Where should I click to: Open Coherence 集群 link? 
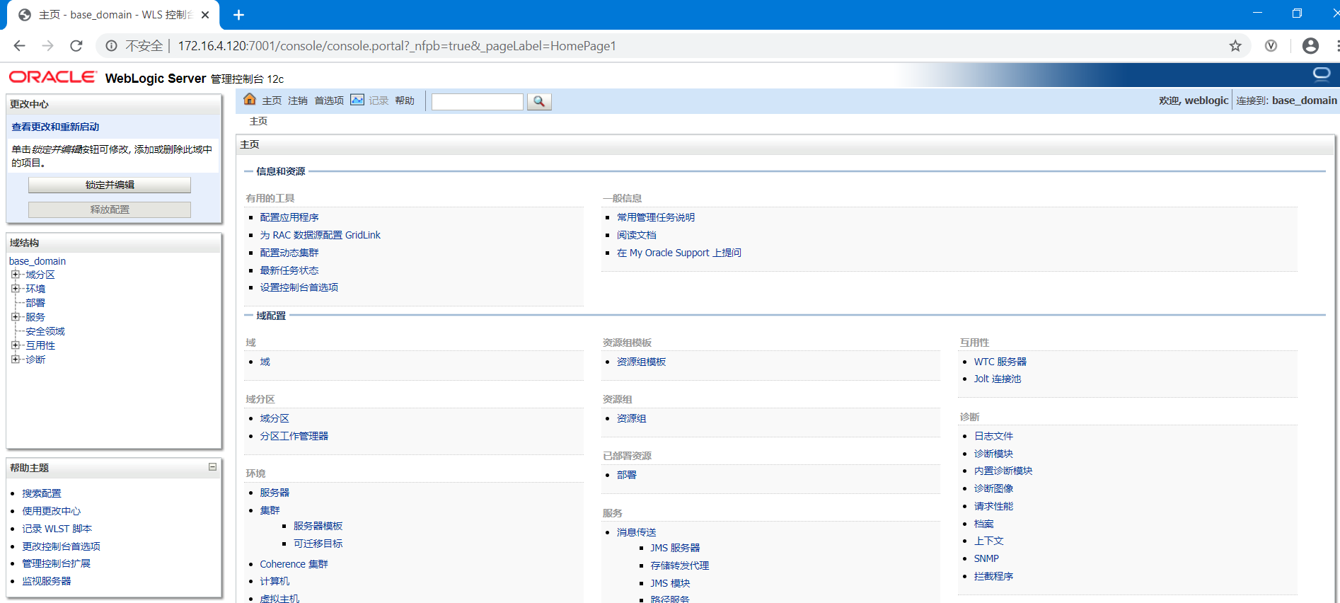[x=294, y=564]
